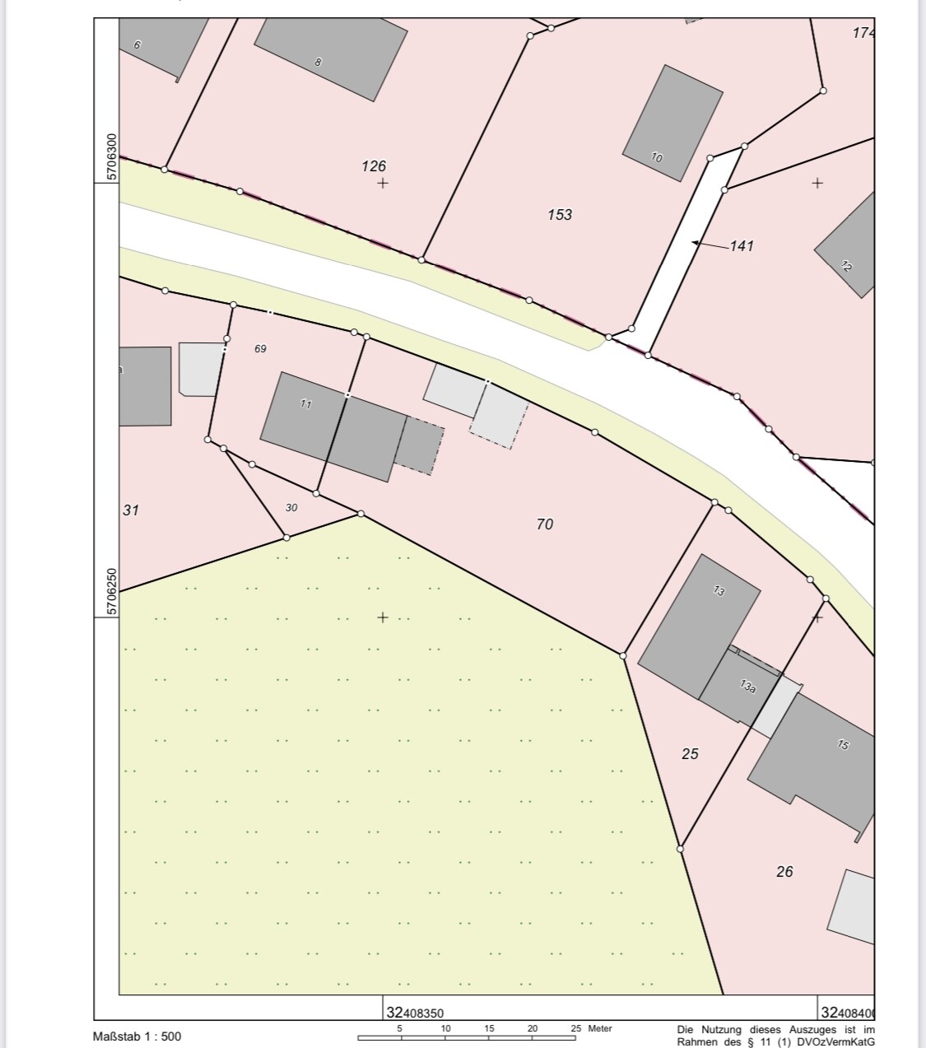926x1048 pixels.
Task: Click the 141 parcel label
Action: (742, 245)
